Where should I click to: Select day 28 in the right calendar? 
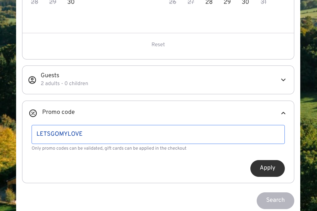[209, 3]
